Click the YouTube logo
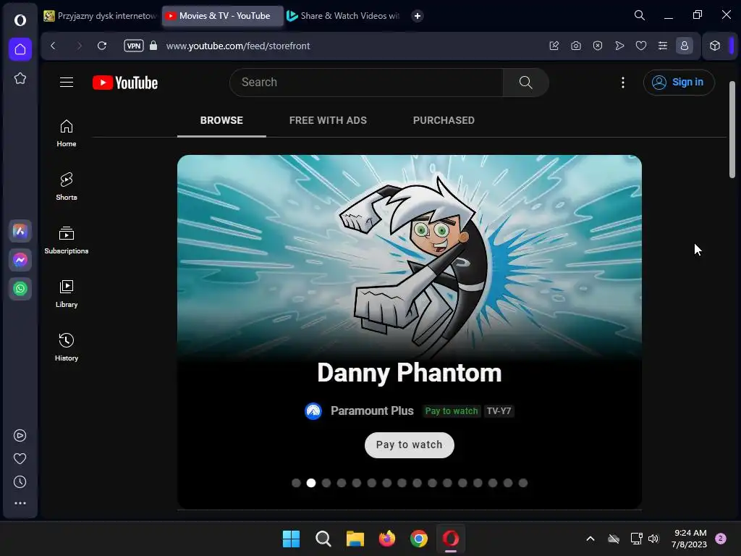The height and width of the screenshot is (556, 741). pyautogui.click(x=125, y=83)
